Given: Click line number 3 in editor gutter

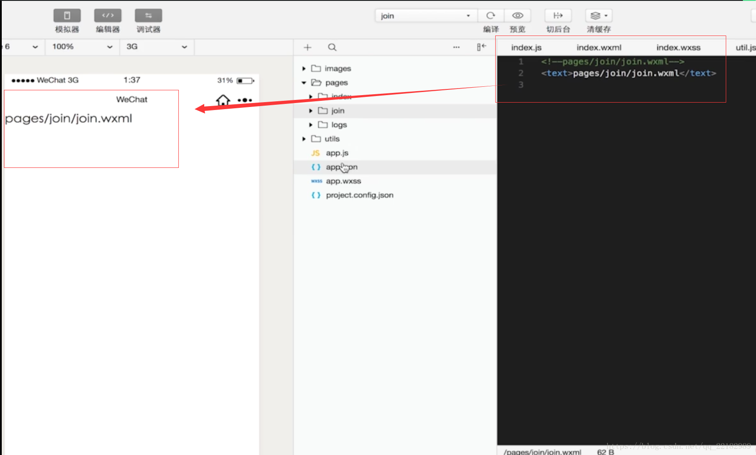Looking at the screenshot, I should point(521,85).
